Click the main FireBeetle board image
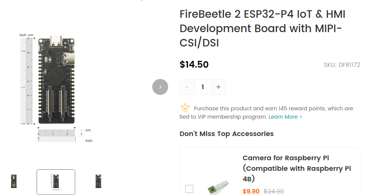The image size is (371, 195). (57, 79)
